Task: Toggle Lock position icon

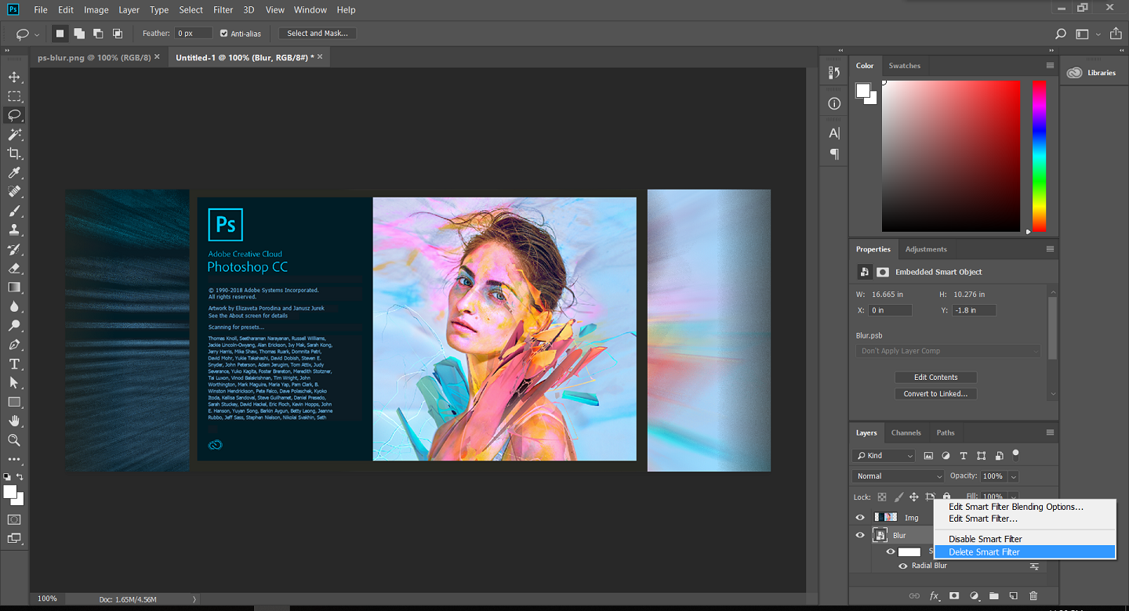Action: coord(914,497)
